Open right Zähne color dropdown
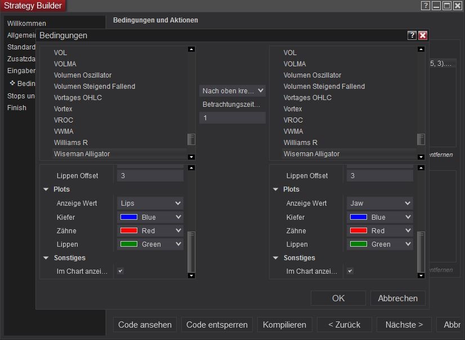The width and height of the screenshot is (465, 340). (x=379, y=231)
